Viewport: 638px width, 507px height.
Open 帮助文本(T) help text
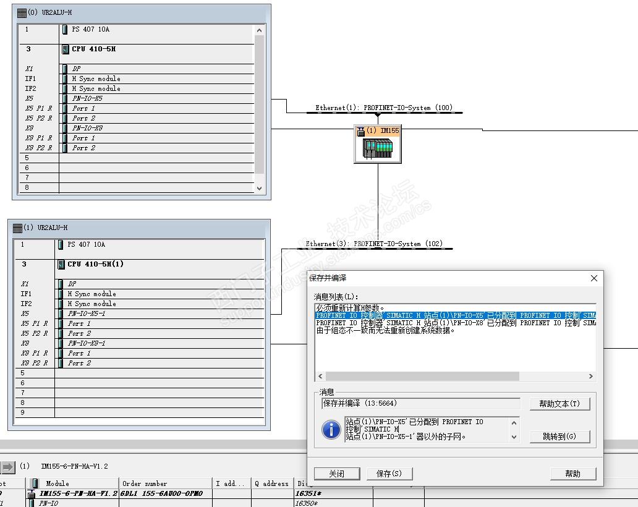[x=559, y=404]
